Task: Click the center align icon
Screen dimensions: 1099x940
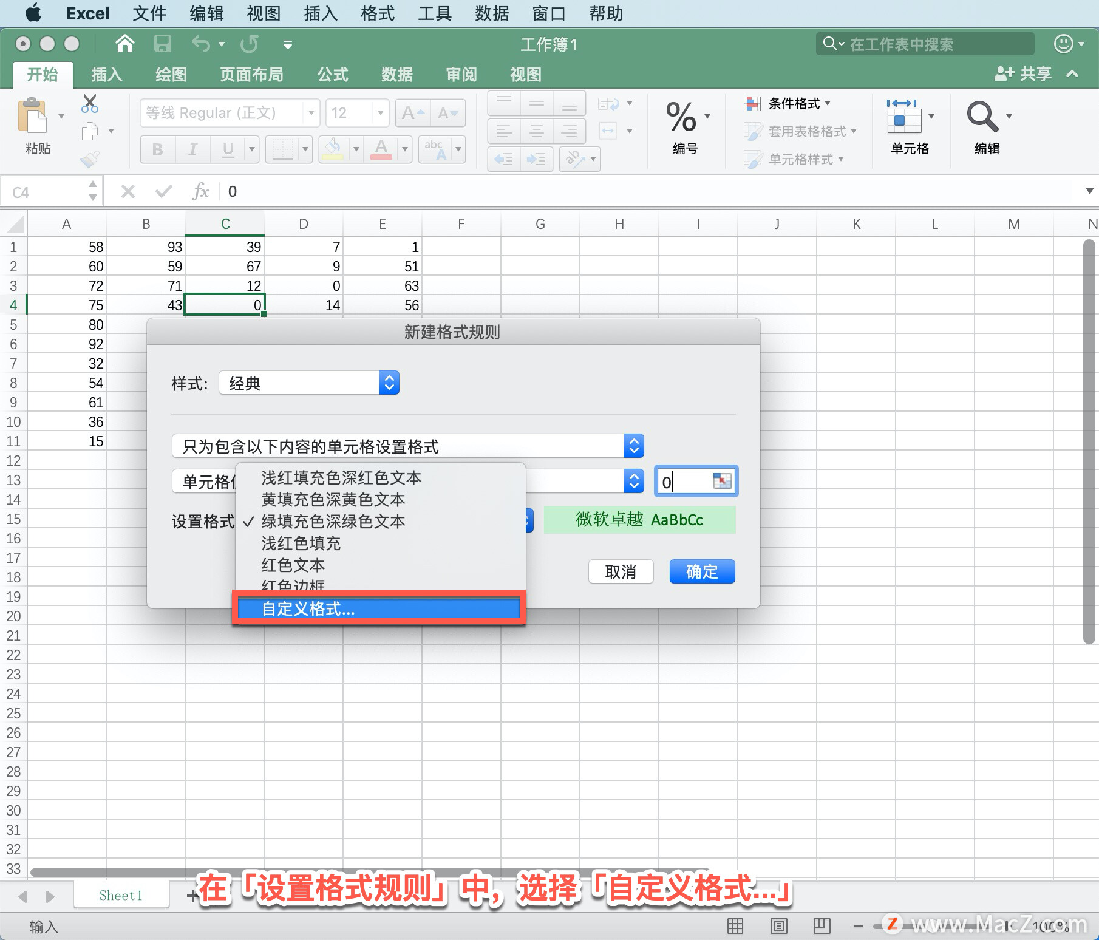Action: pyautogui.click(x=537, y=131)
